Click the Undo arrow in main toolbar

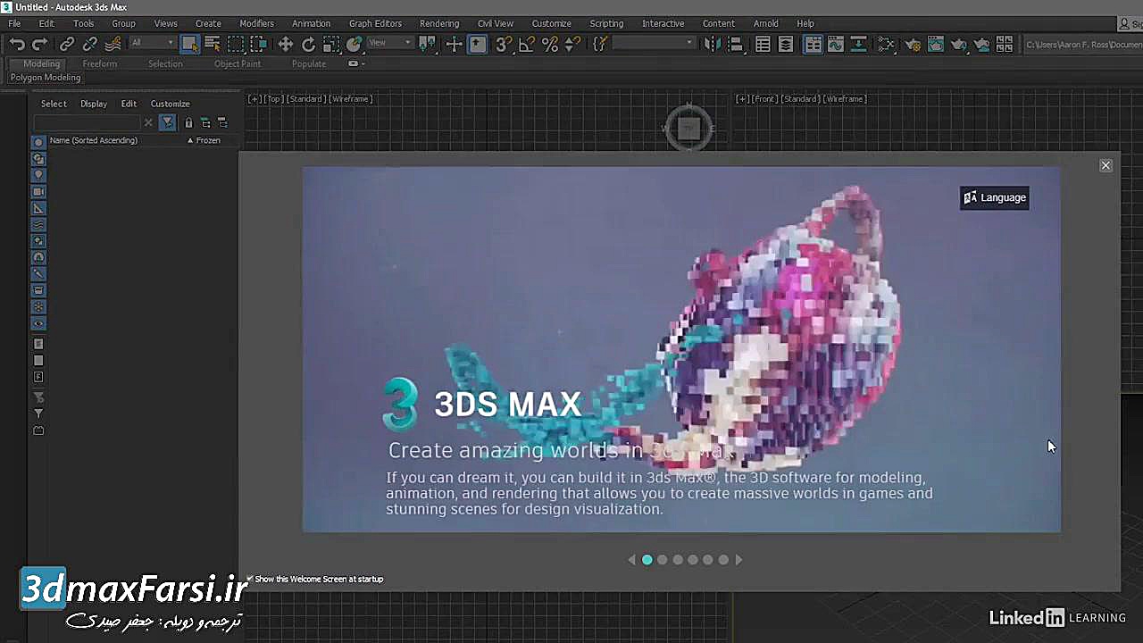pos(17,44)
